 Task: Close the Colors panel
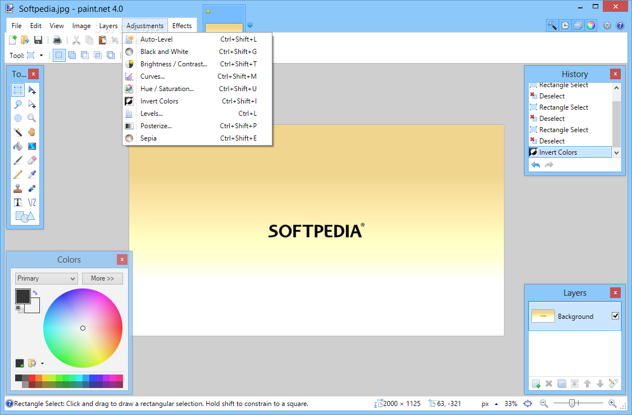pos(122,259)
